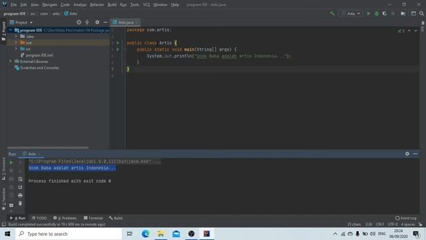Click scroll to end icon in Run console
The height and width of the screenshot is (240, 426).
pos(20,187)
